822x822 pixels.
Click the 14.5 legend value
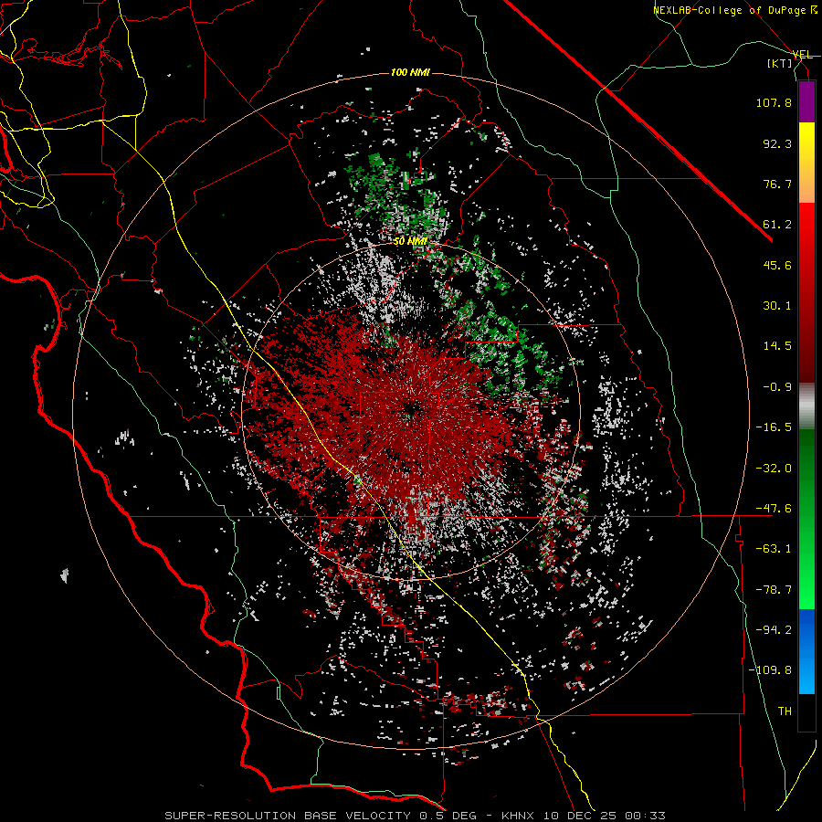777,346
